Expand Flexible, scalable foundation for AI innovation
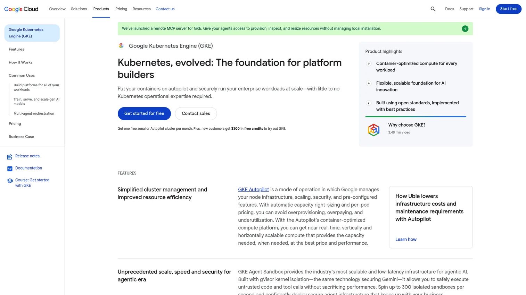This screenshot has height=295, width=526. [x=369, y=84]
